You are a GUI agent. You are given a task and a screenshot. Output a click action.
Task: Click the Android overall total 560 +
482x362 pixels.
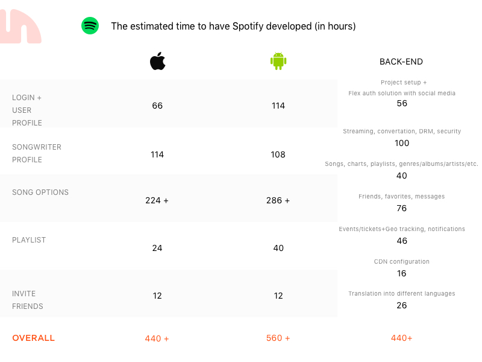point(278,338)
